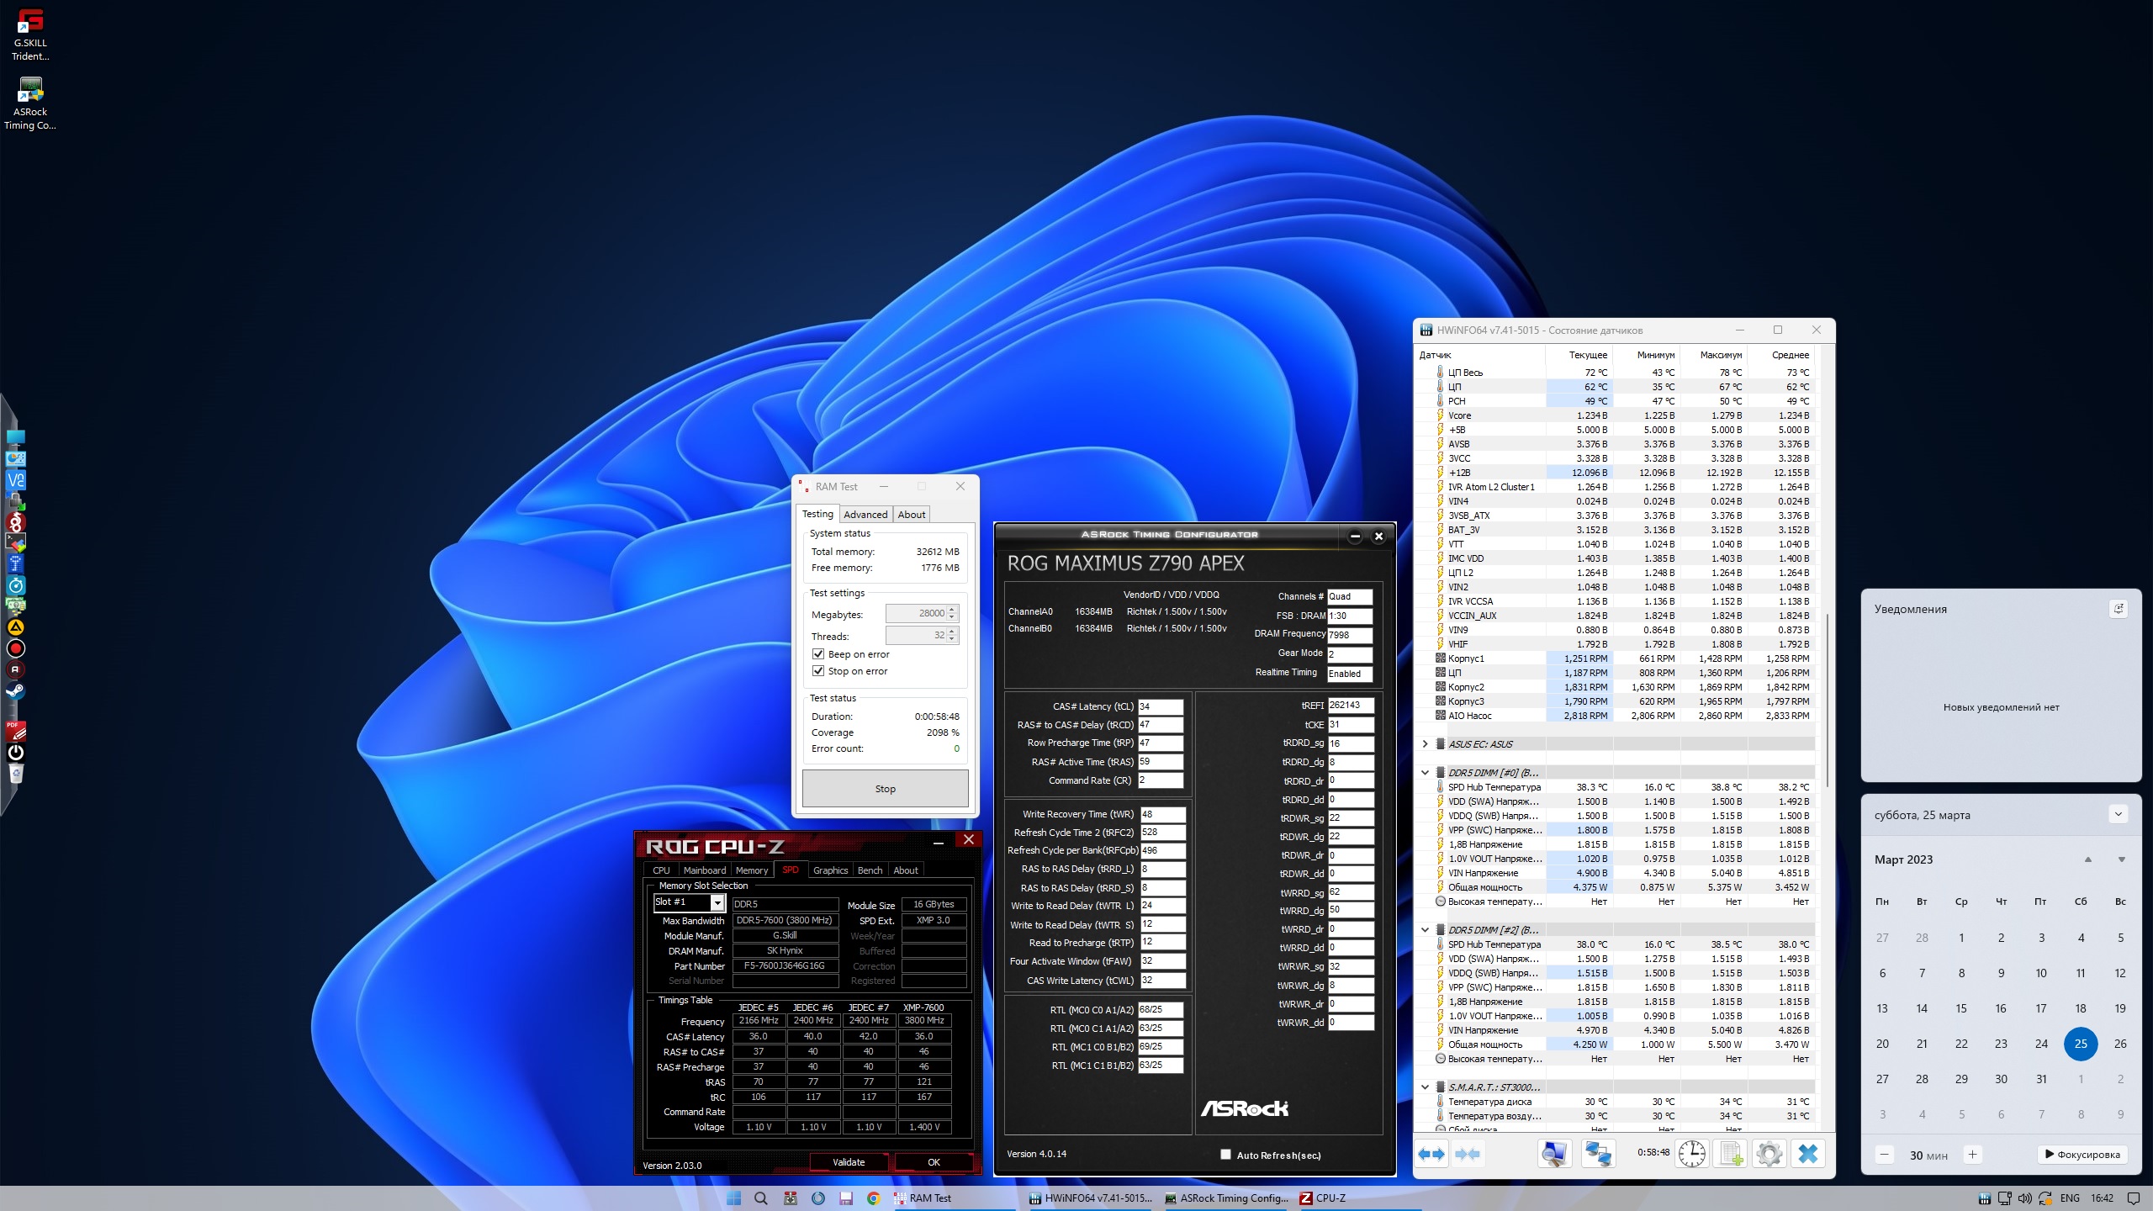2153x1211 pixels.
Task: Open HWiNFO sensor settings gear
Action: [1769, 1154]
